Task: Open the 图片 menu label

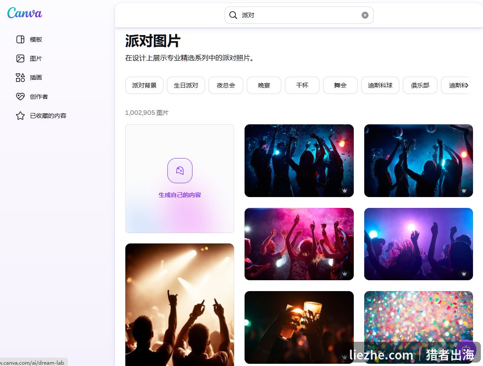Action: click(x=36, y=58)
